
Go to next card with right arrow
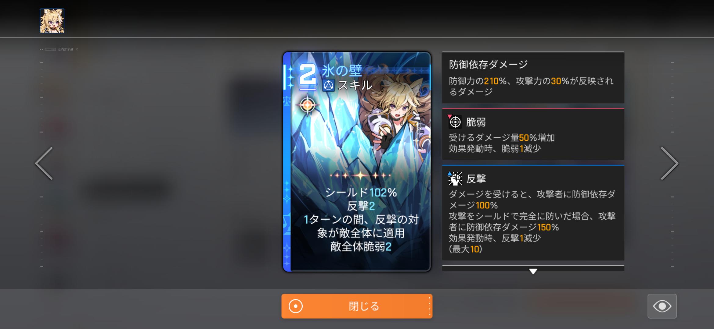pyautogui.click(x=669, y=163)
